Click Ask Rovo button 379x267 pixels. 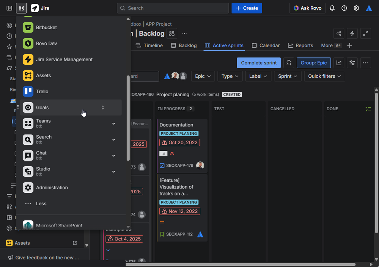[307, 8]
